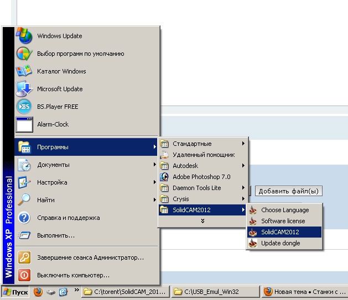Expand the Программы submenu arrow
348x300 pixels.
[154, 146]
